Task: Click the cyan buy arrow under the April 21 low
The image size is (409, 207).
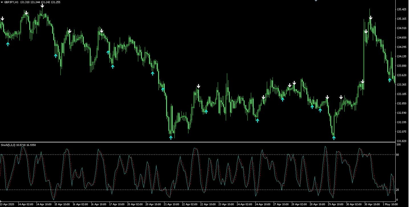Action: tap(171, 138)
